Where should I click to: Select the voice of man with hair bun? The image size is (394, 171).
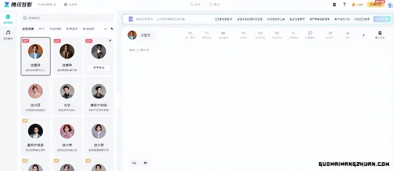(99, 96)
